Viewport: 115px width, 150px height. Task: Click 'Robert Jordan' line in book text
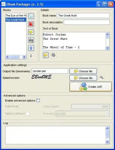(54, 35)
